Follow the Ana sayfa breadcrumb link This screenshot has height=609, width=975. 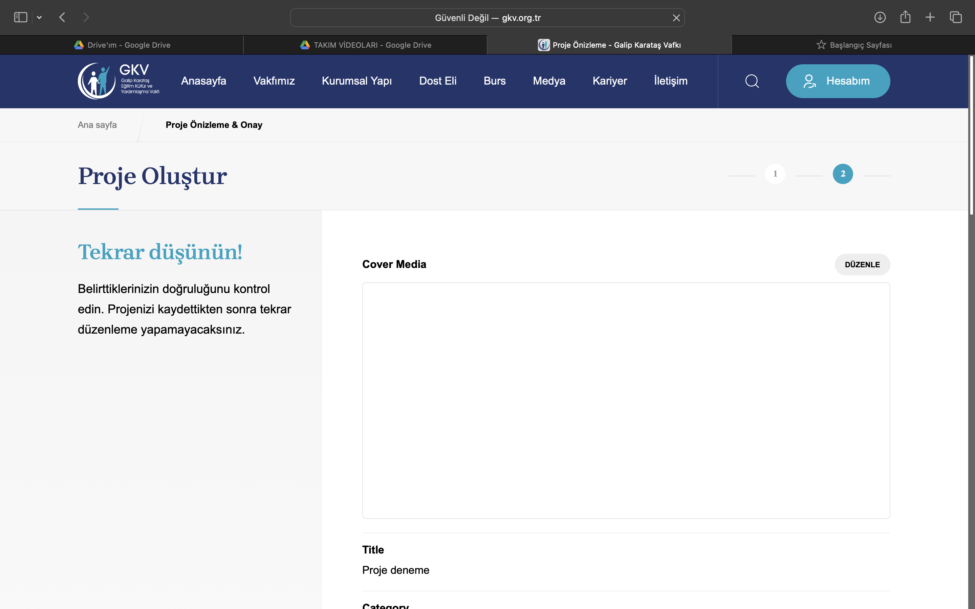97,125
